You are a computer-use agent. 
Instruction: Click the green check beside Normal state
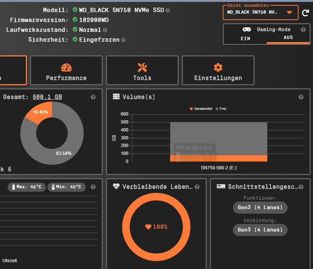click(75, 29)
